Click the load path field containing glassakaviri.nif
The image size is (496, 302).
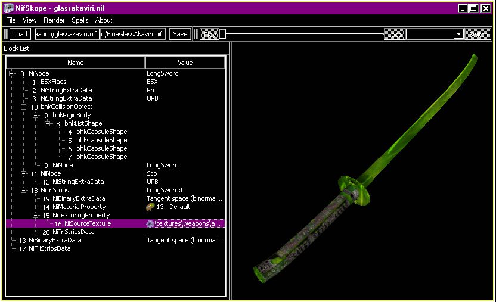[66, 34]
